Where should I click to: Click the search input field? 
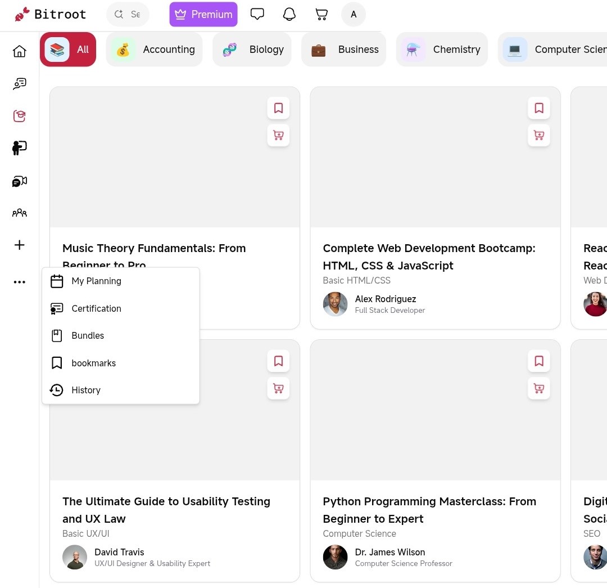point(134,15)
